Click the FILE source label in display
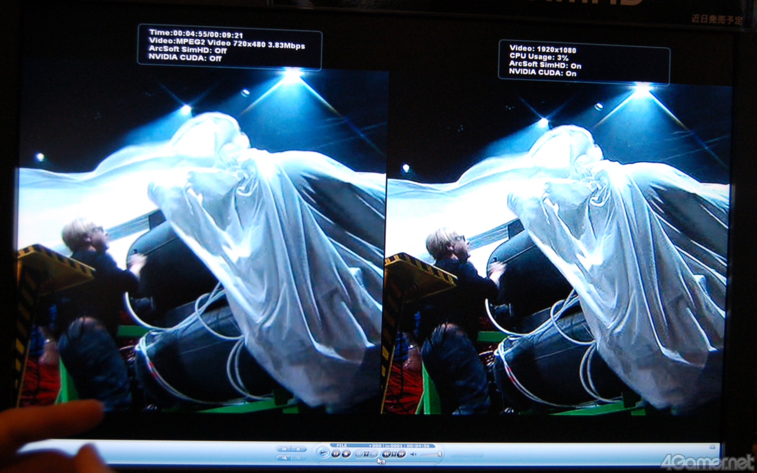The height and width of the screenshot is (473, 757). 341,446
